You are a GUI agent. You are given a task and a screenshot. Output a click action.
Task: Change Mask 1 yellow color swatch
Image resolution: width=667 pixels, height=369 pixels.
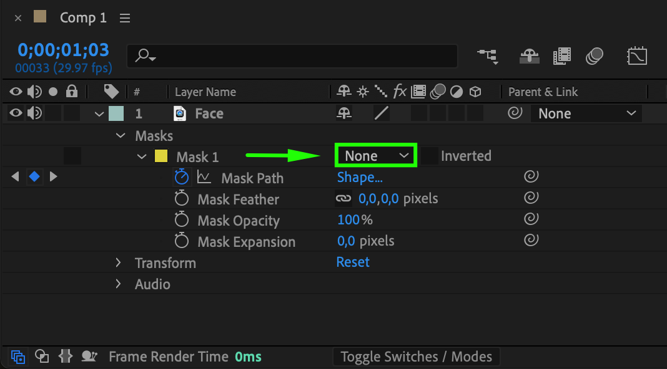161,156
